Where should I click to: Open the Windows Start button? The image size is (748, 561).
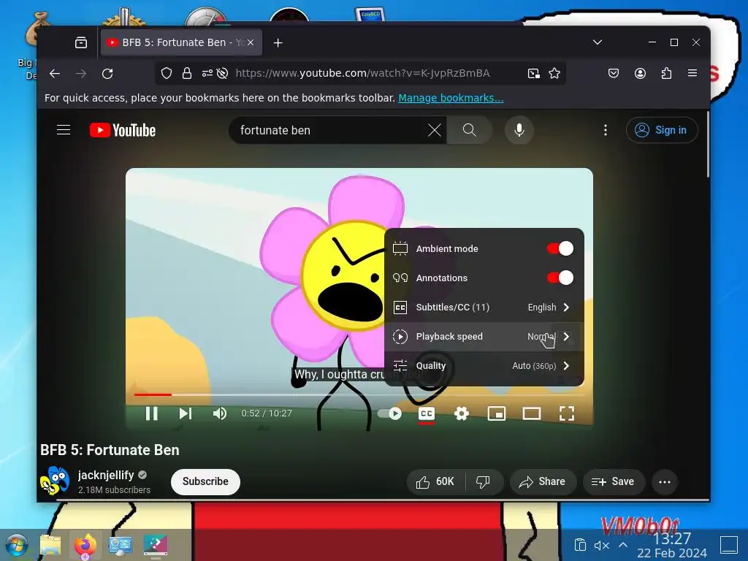coord(18,545)
